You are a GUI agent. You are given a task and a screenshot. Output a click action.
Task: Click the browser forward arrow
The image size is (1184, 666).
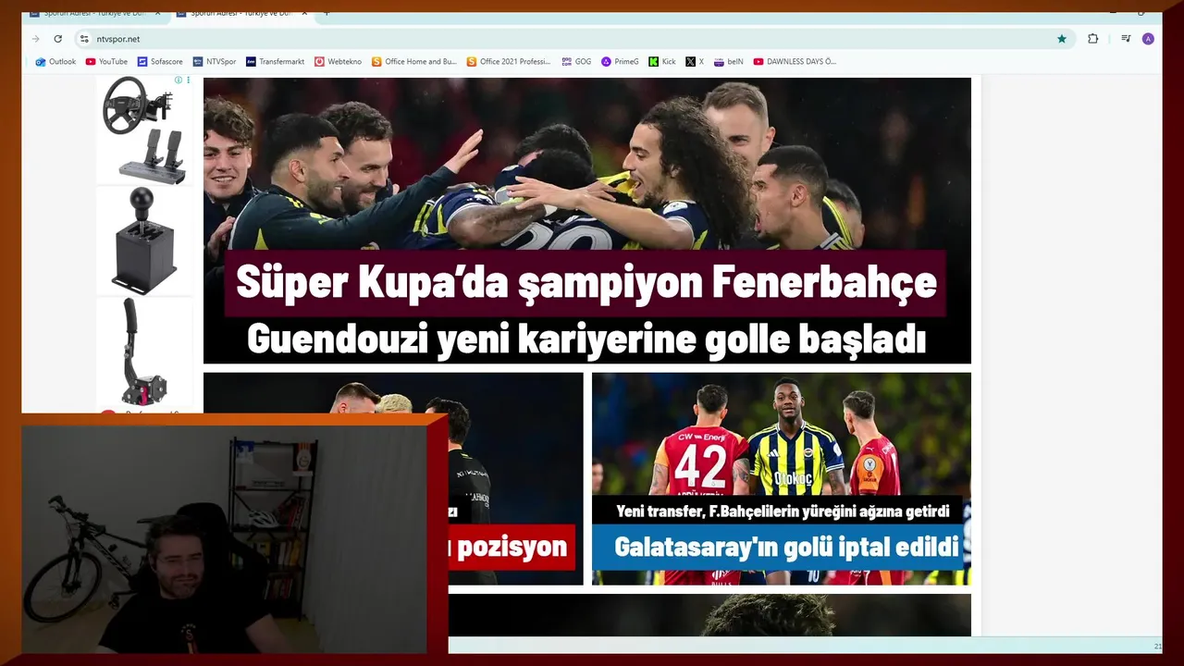pyautogui.click(x=36, y=39)
